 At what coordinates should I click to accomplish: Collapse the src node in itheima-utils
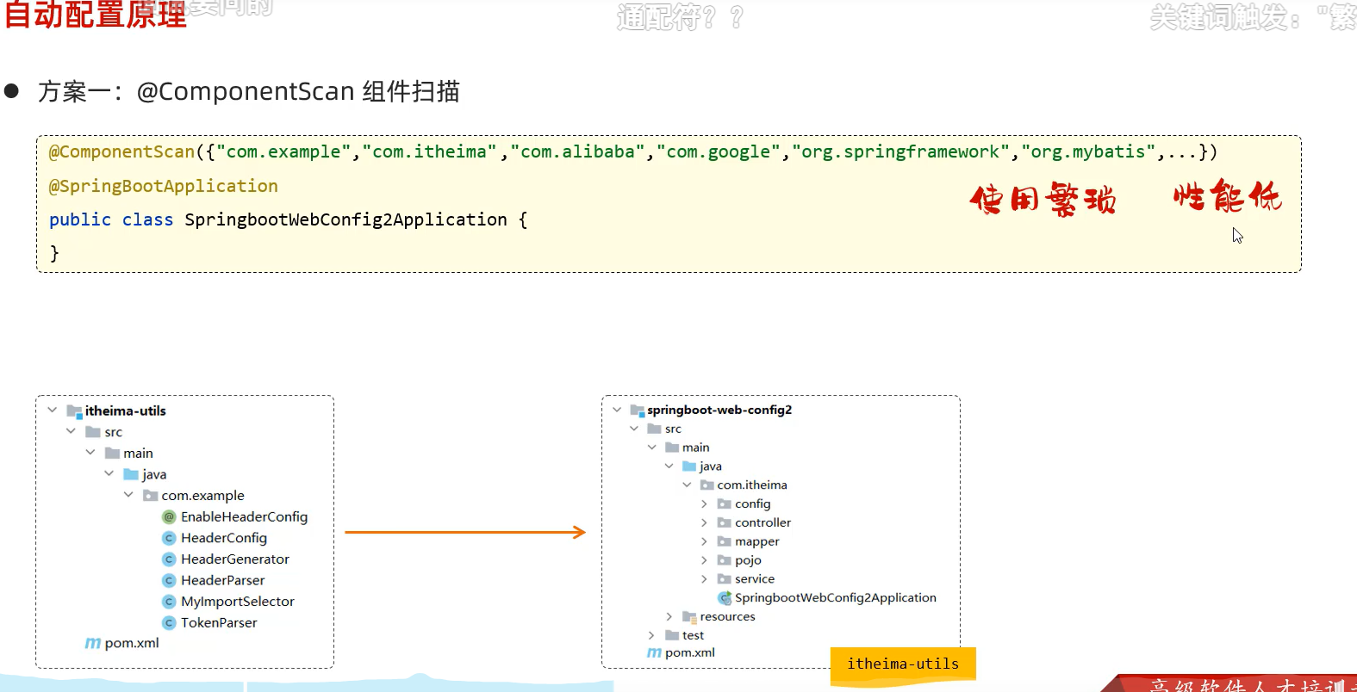pyautogui.click(x=72, y=431)
